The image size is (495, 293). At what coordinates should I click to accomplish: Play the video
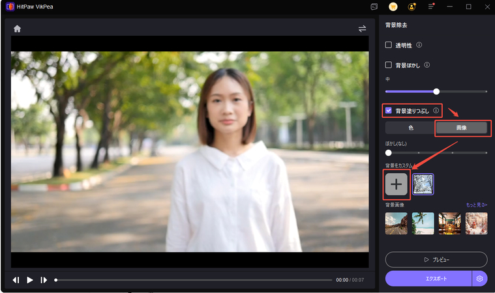click(x=30, y=280)
